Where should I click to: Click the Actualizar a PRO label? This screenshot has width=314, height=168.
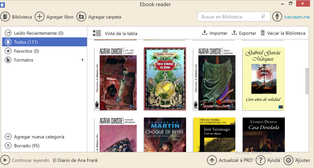(x=235, y=160)
